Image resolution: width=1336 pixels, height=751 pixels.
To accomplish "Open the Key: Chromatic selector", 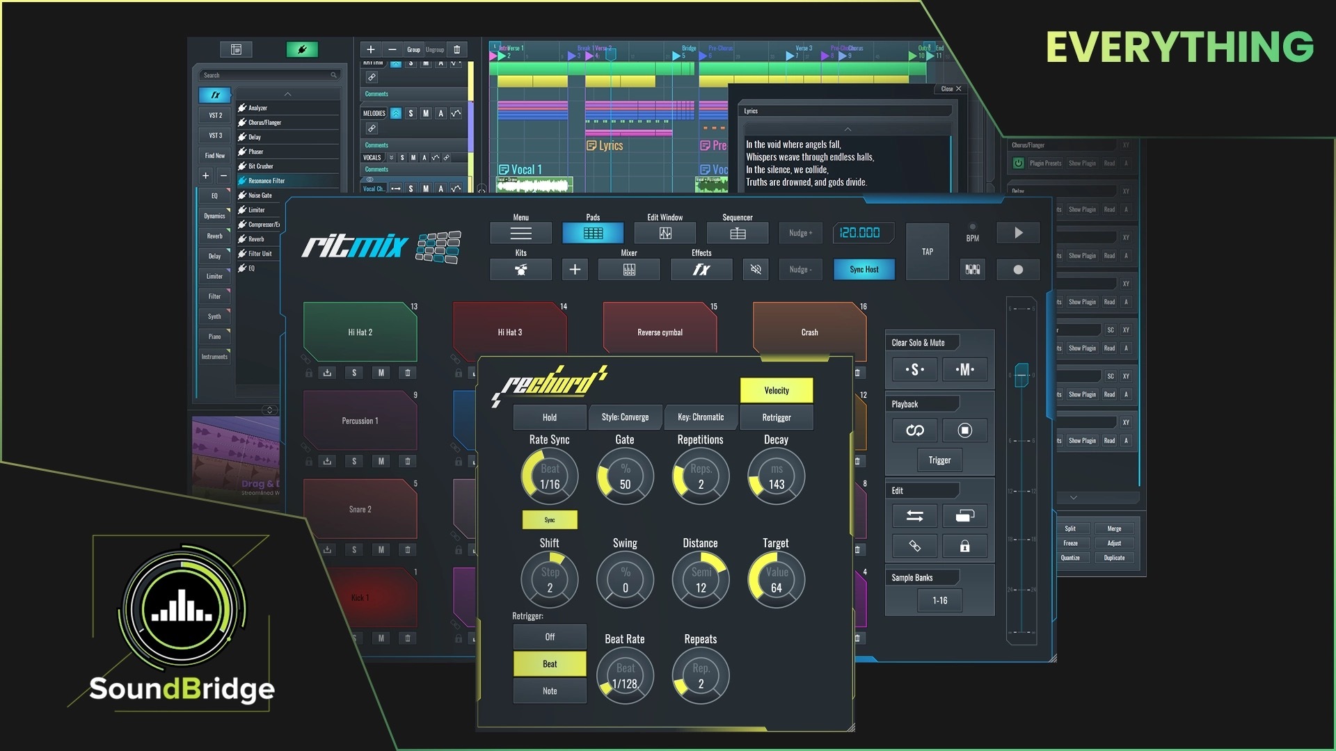I will [701, 417].
